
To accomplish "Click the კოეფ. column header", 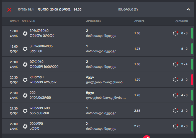I will pos(140,21).
